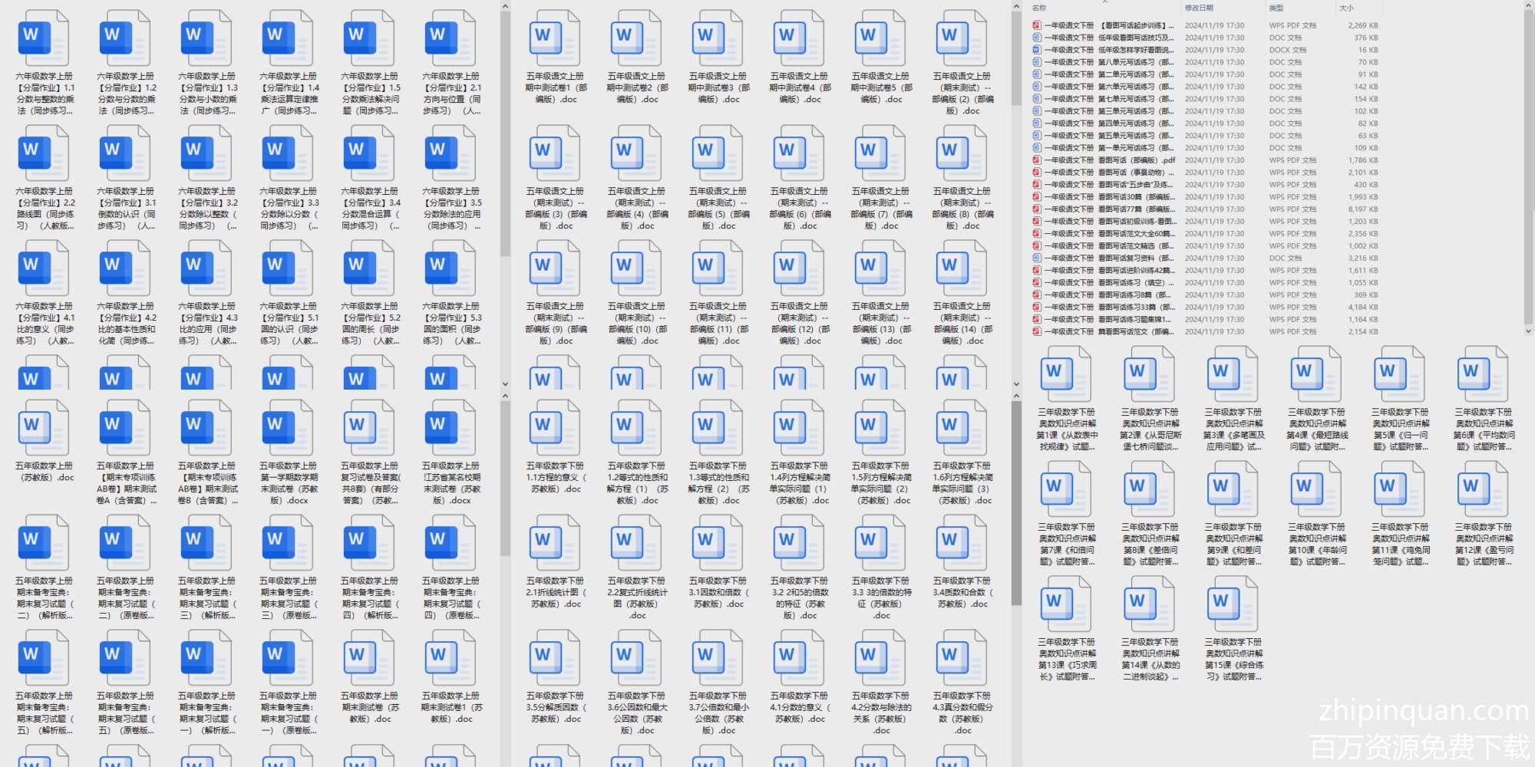Select the 看图写话练习33篇 list row
The image size is (1535, 767).
[x=1206, y=308]
